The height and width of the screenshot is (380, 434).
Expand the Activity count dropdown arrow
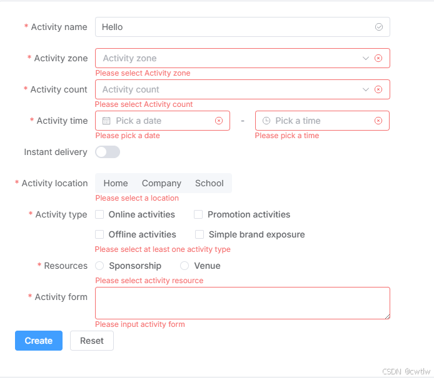(x=366, y=89)
